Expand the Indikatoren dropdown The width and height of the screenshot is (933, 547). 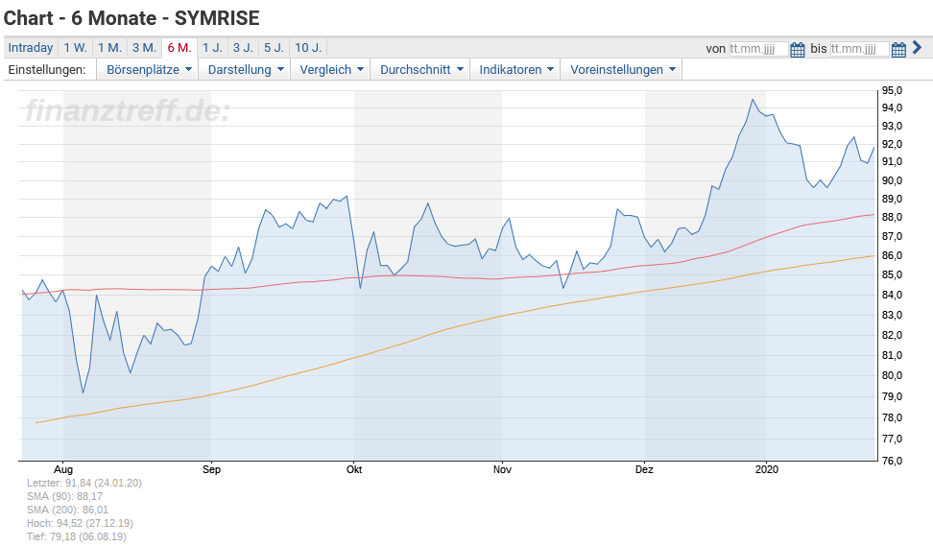pyautogui.click(x=515, y=69)
